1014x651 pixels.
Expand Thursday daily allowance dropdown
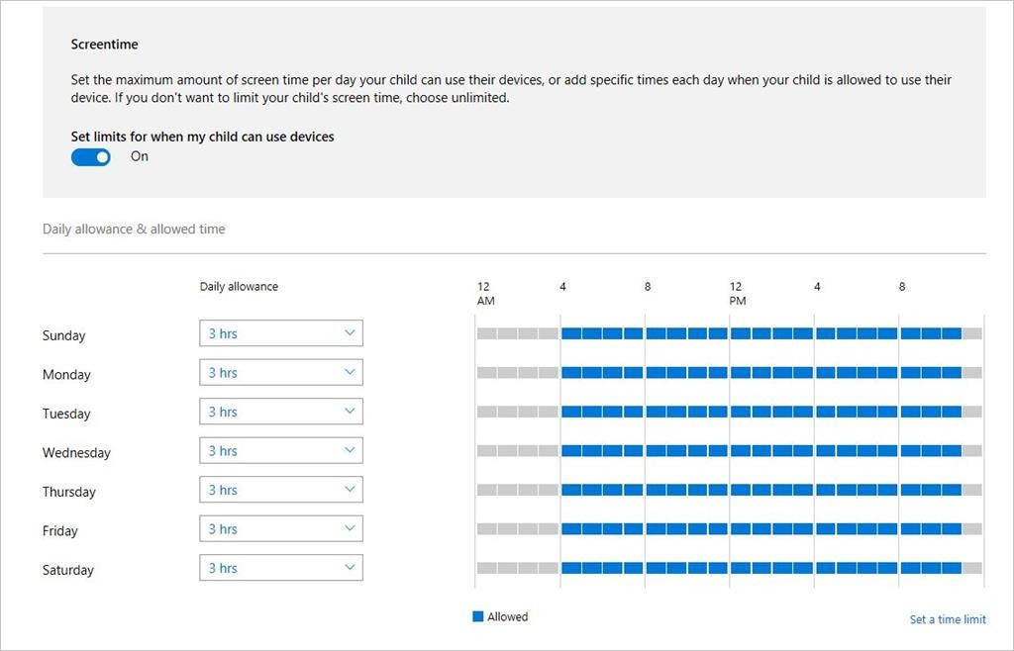(281, 490)
